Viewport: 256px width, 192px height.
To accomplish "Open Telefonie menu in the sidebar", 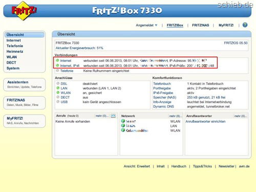I will pyautogui.click(x=15, y=46).
